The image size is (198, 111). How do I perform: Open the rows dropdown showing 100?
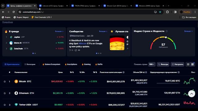tap(152, 64)
